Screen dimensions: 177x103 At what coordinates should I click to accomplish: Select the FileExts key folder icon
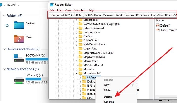(x=80, y=36)
